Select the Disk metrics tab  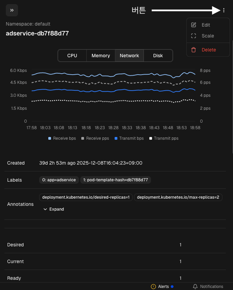tap(158, 56)
